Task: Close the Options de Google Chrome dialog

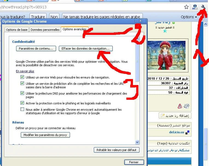Action: [141, 21]
